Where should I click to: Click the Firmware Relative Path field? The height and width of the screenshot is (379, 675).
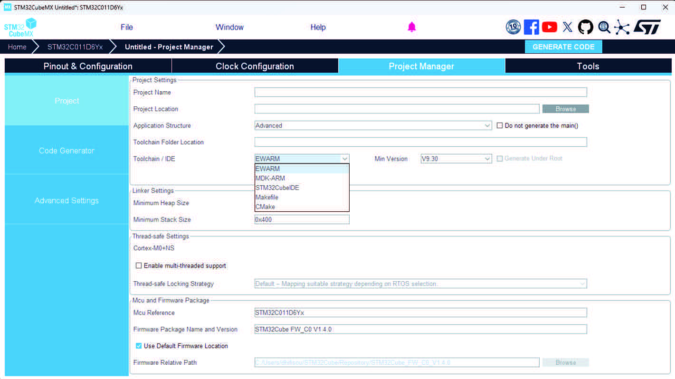(x=397, y=362)
